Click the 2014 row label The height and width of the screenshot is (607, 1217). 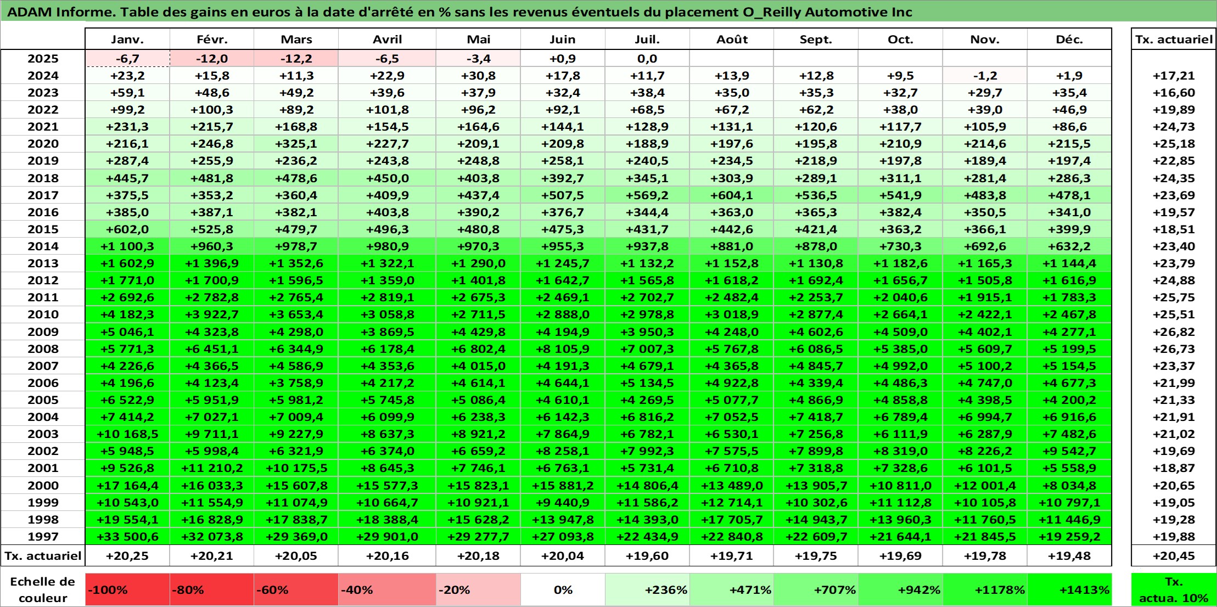point(43,246)
